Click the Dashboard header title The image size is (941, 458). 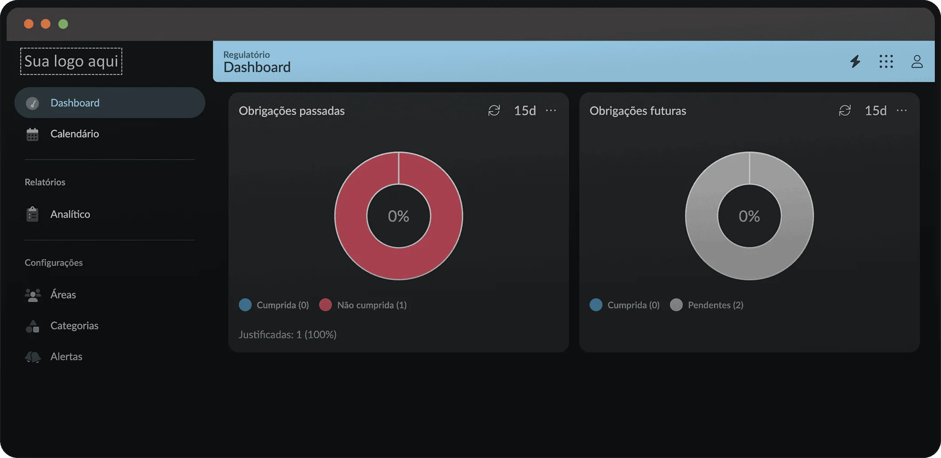pos(257,67)
